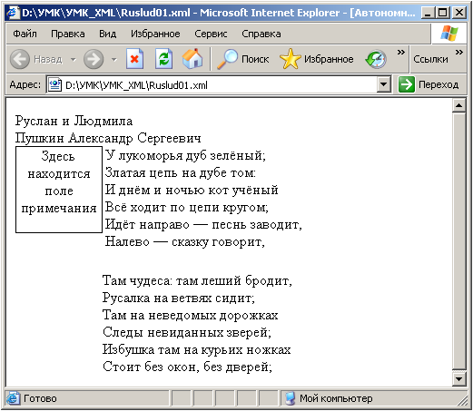Close the Internet Explorer window

[459, 13]
